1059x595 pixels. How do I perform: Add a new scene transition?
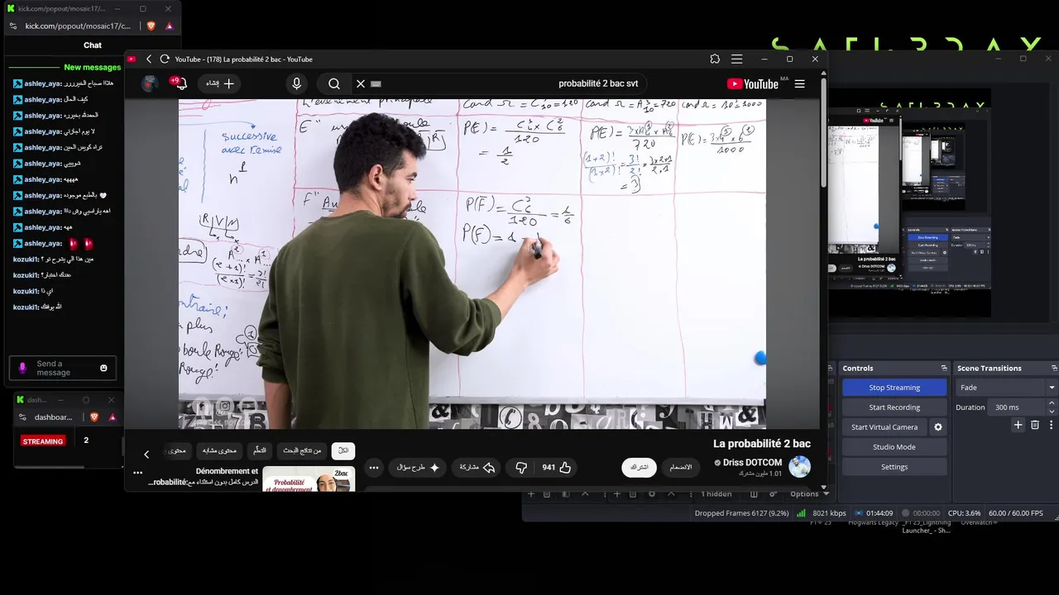click(x=1018, y=425)
